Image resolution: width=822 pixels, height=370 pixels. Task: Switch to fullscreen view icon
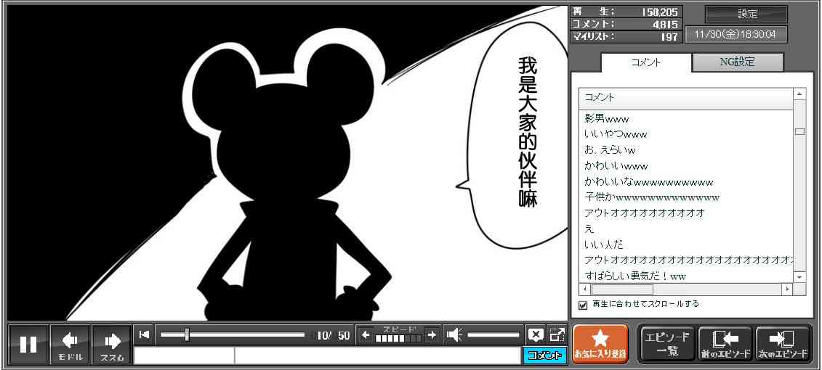557,334
